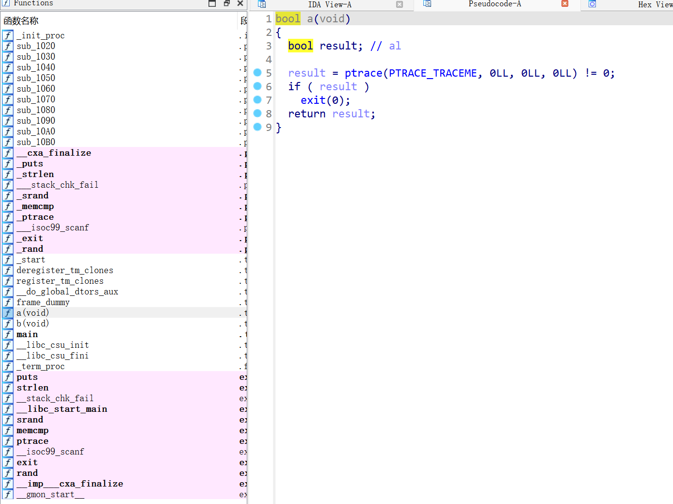Click the 函数名称 column header

point(21,21)
